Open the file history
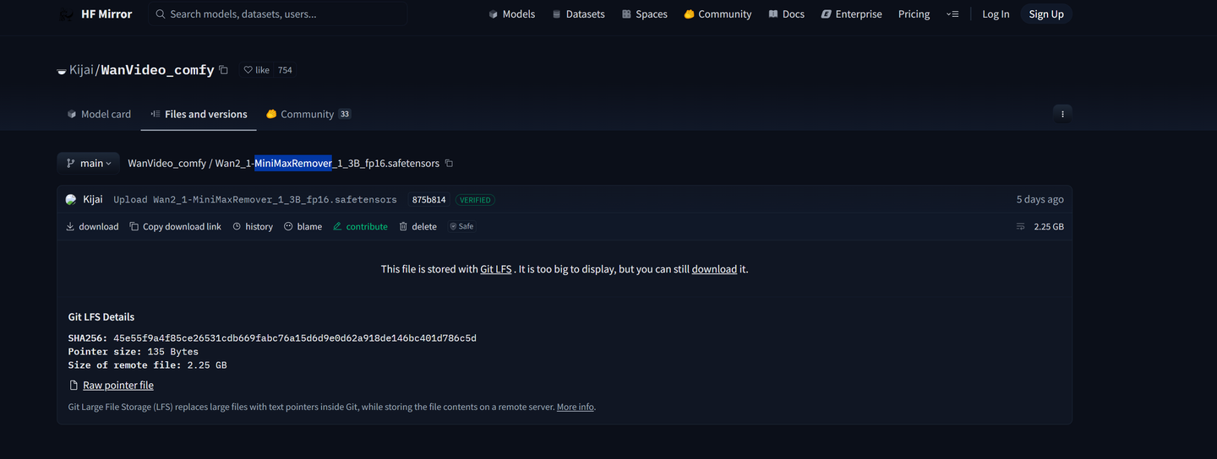This screenshot has height=459, width=1217. pyautogui.click(x=253, y=227)
